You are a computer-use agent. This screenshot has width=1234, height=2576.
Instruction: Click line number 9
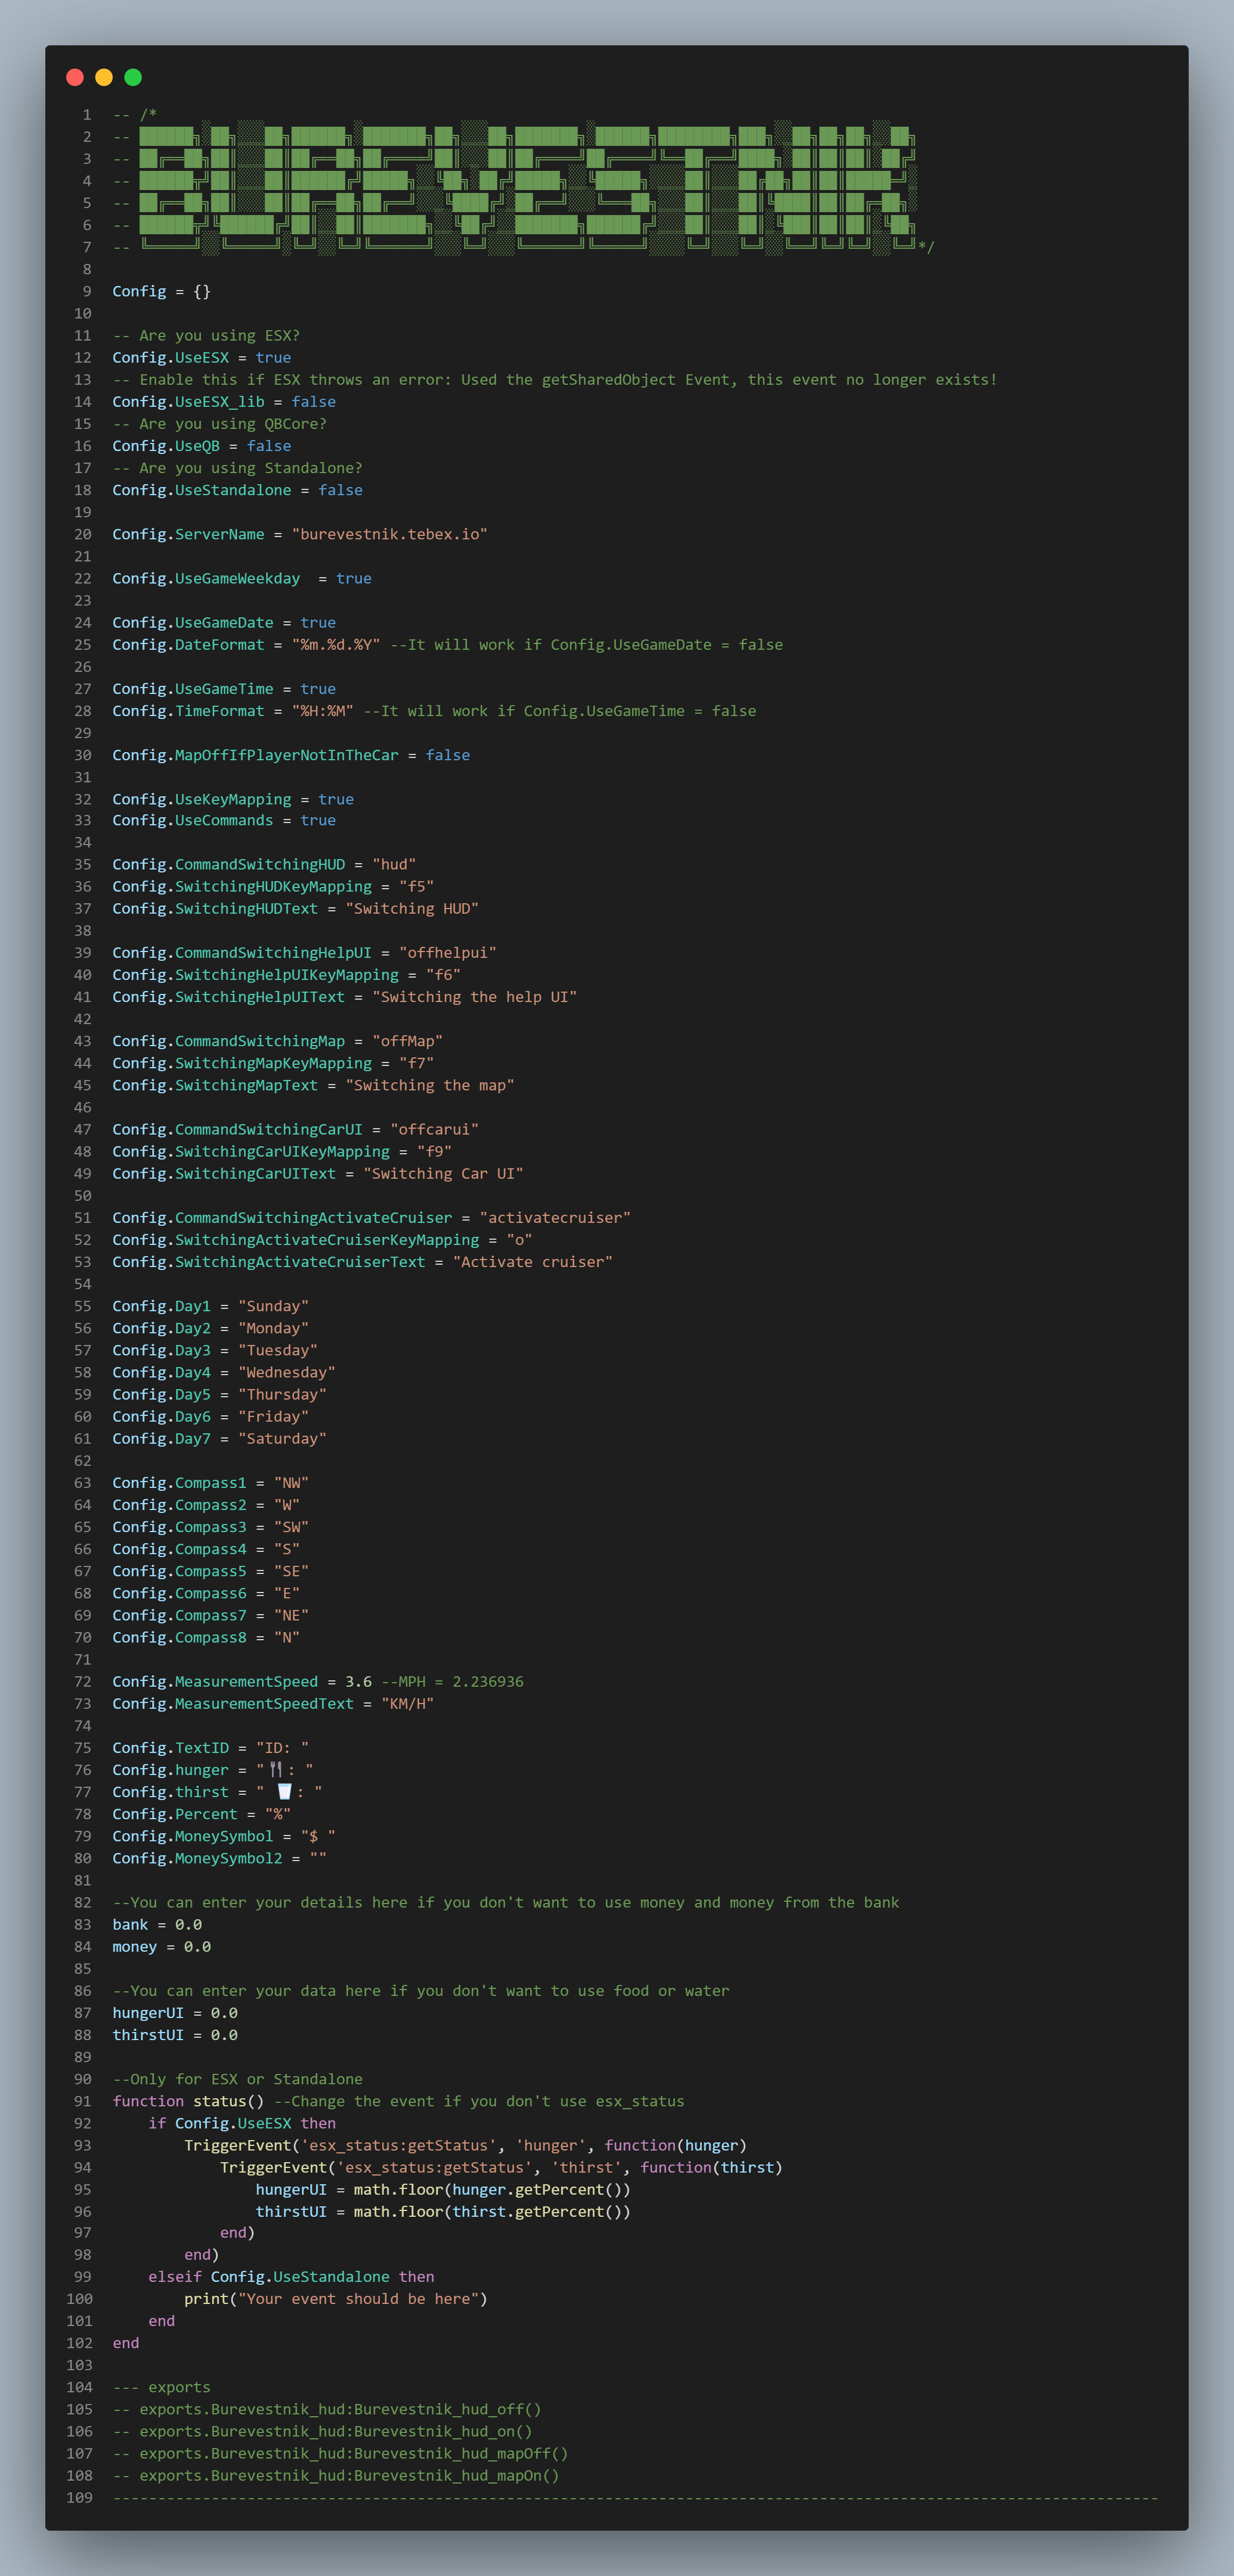point(87,292)
